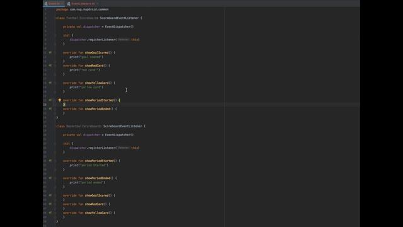403x227 pixels.
Task: Click showPeriodEnded function name in FootballScoreboard
Action: tap(98, 109)
